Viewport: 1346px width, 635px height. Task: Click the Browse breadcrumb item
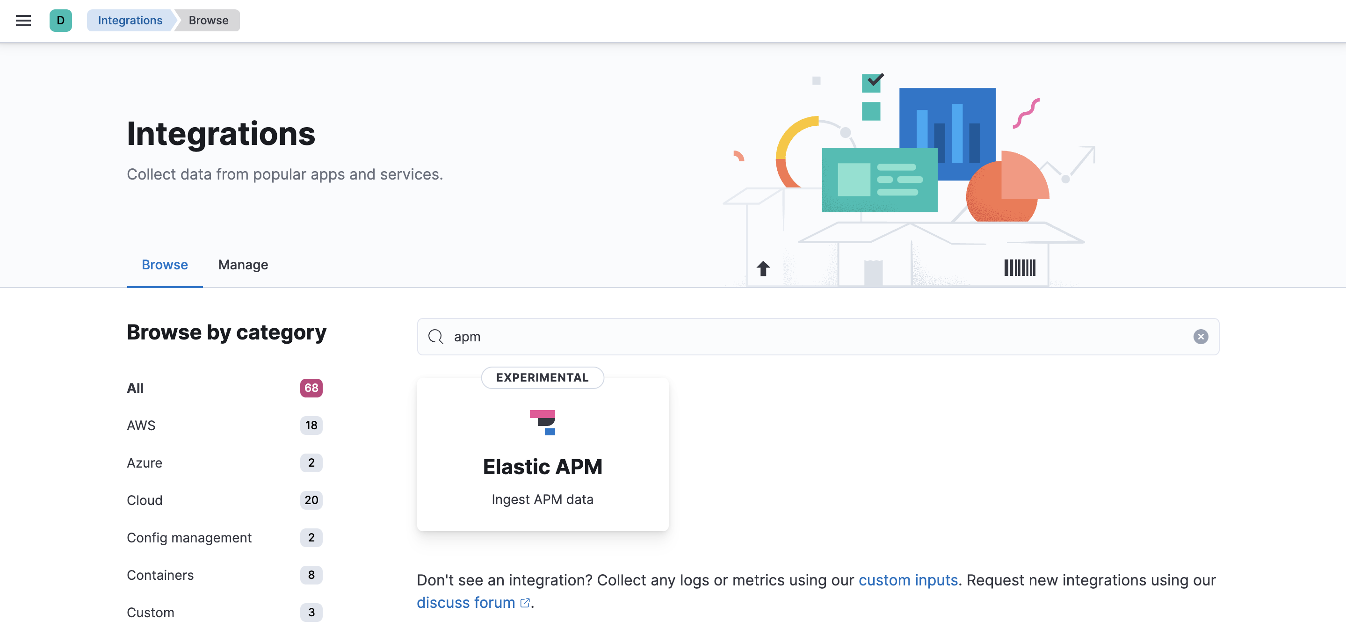tap(209, 20)
